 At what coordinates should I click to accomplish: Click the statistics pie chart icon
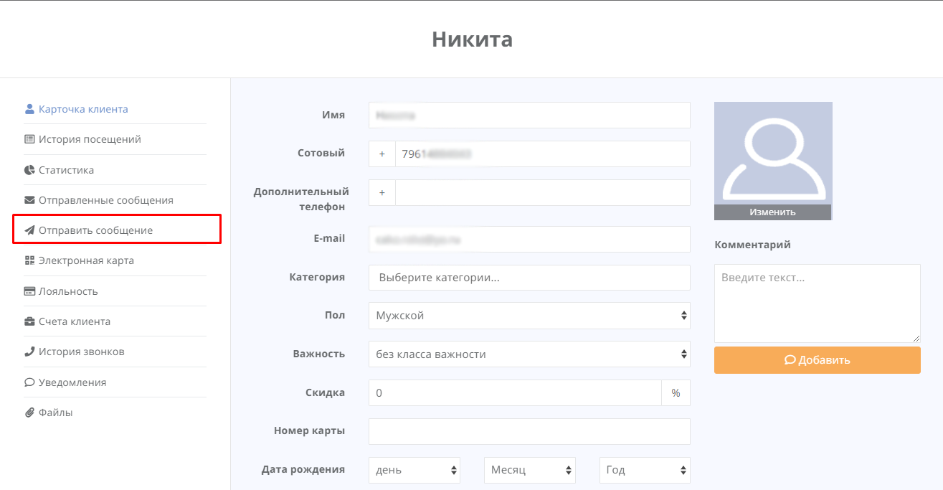click(29, 170)
